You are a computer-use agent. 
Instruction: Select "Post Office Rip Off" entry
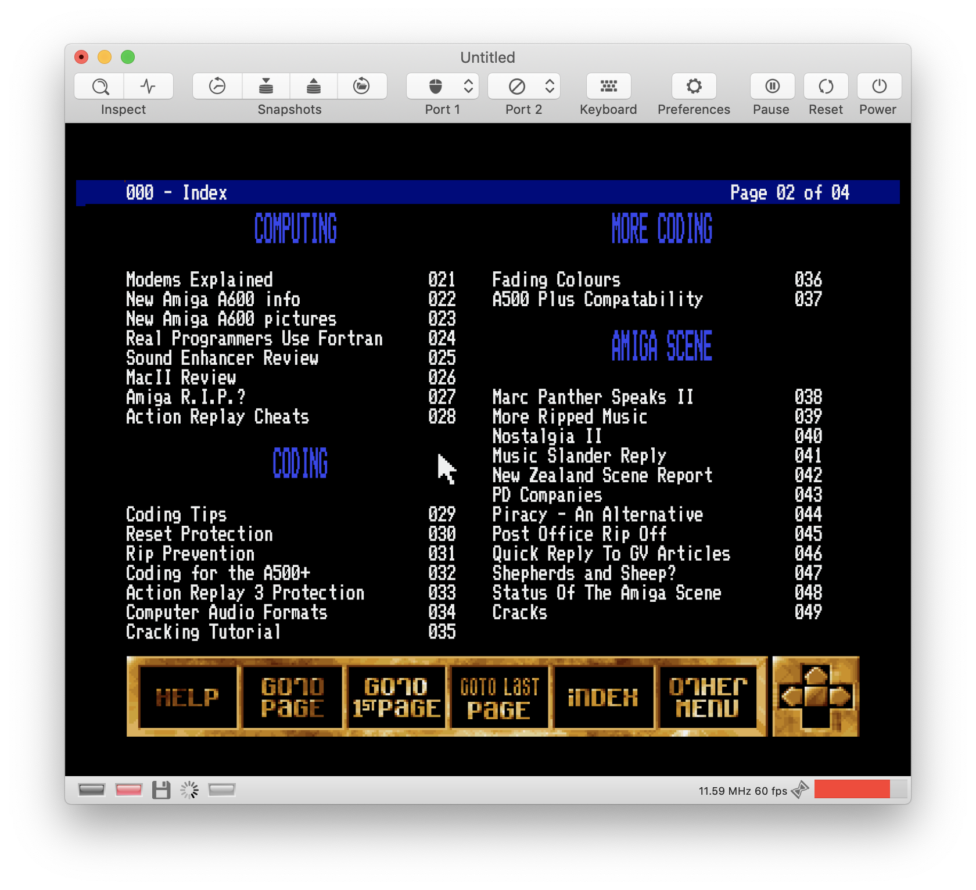click(579, 534)
